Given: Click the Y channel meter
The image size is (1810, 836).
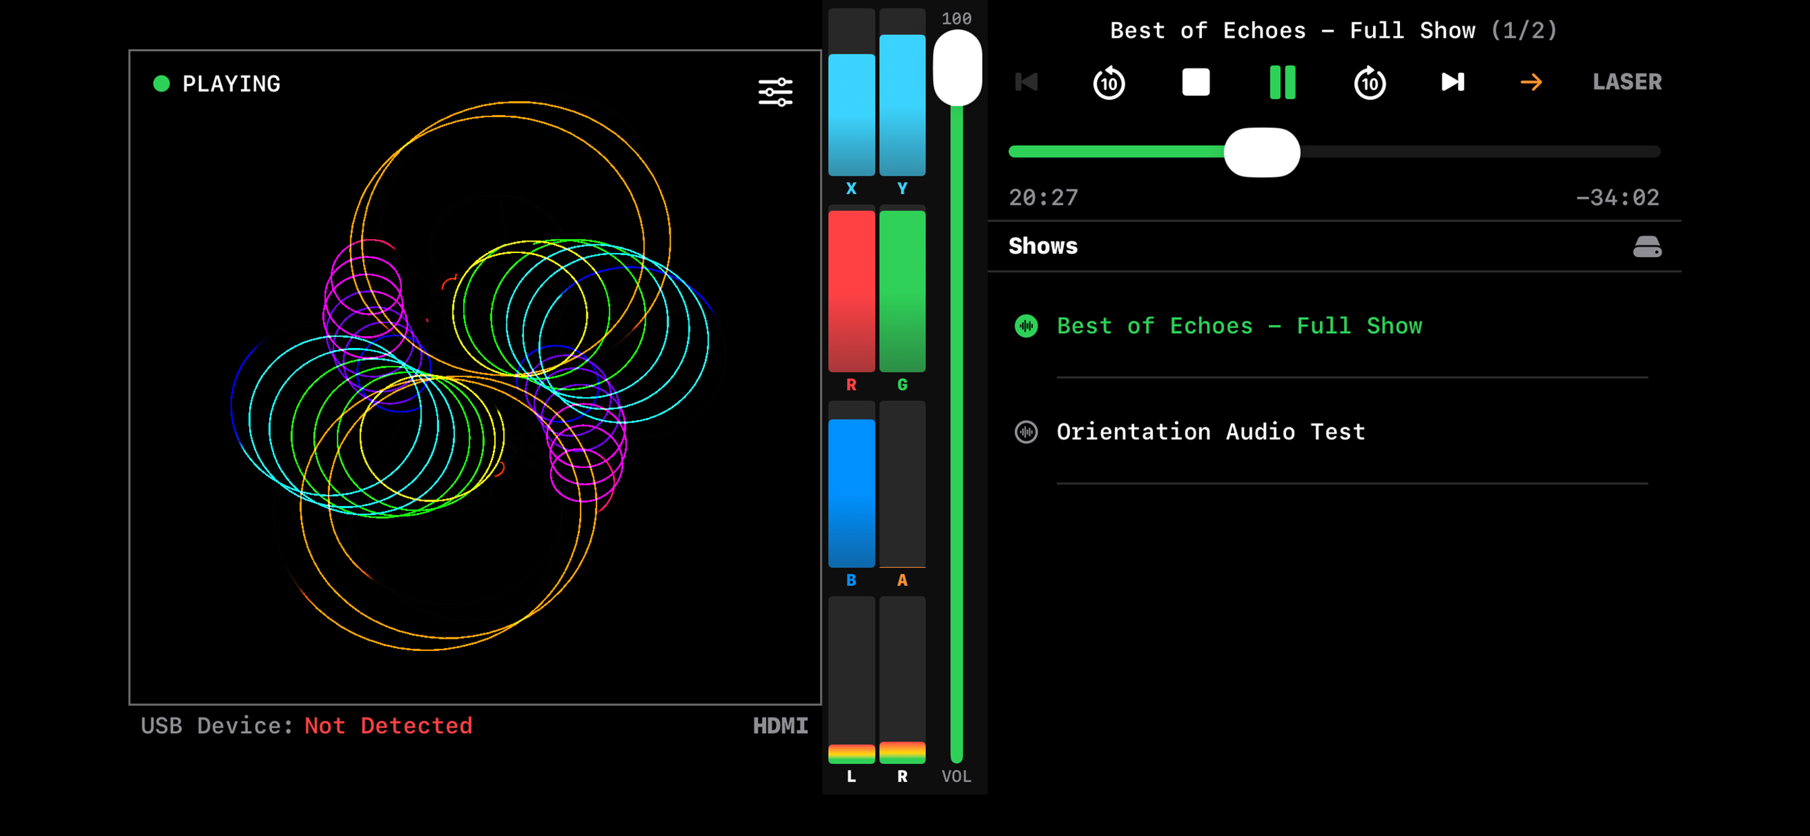Looking at the screenshot, I should [x=902, y=92].
